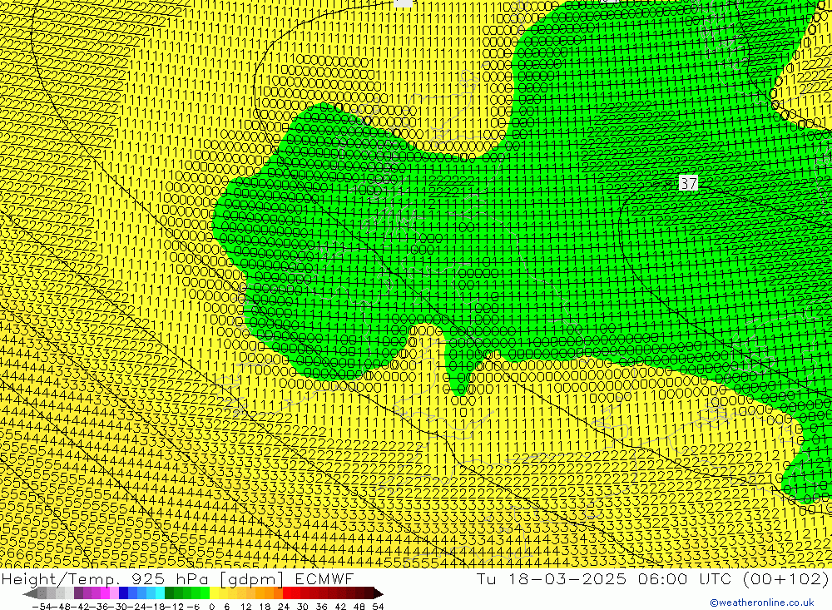Select the bright yellow legend swatch above 0
Image resolution: width=832 pixels, height=610 pixels.
[215, 594]
